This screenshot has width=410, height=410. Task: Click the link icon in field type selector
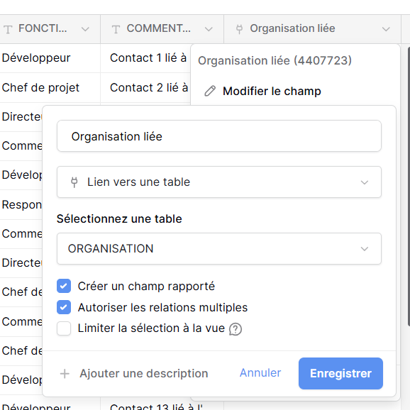click(74, 182)
